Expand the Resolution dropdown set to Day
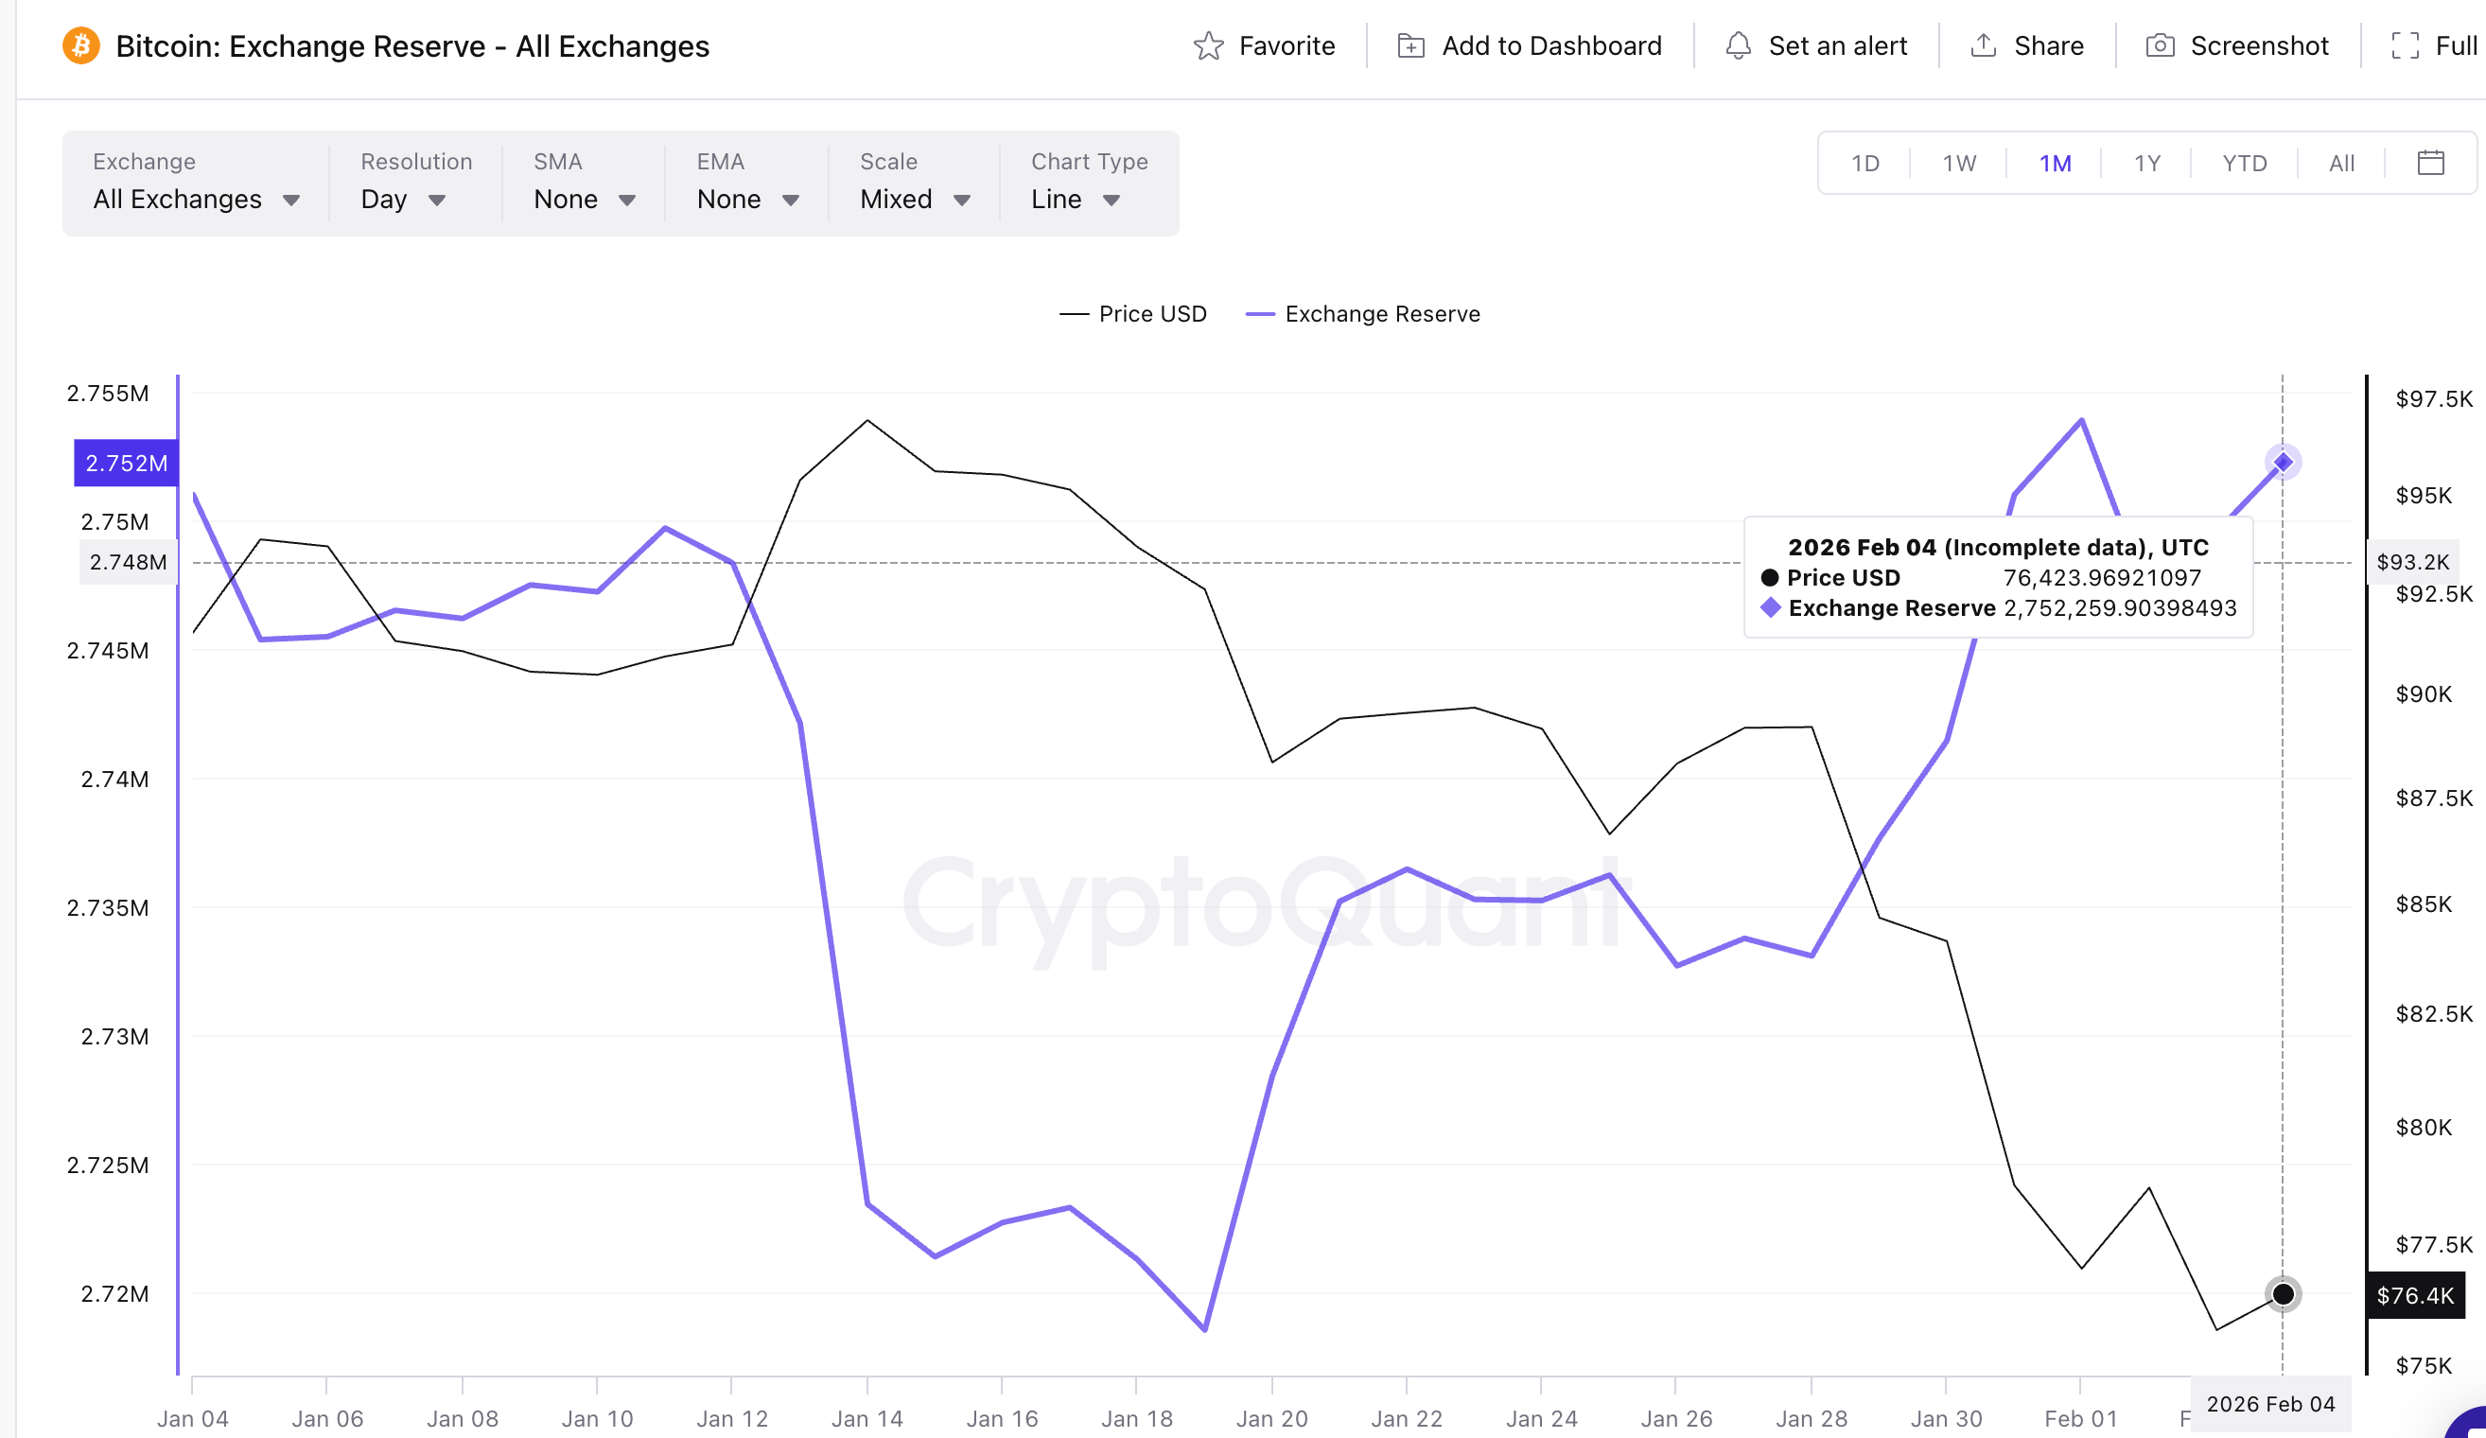Image resolution: width=2486 pixels, height=1438 pixels. click(400, 199)
